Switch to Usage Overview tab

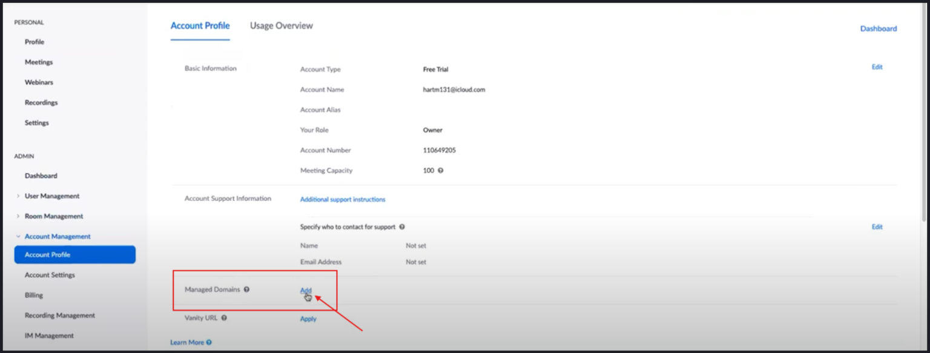(281, 26)
